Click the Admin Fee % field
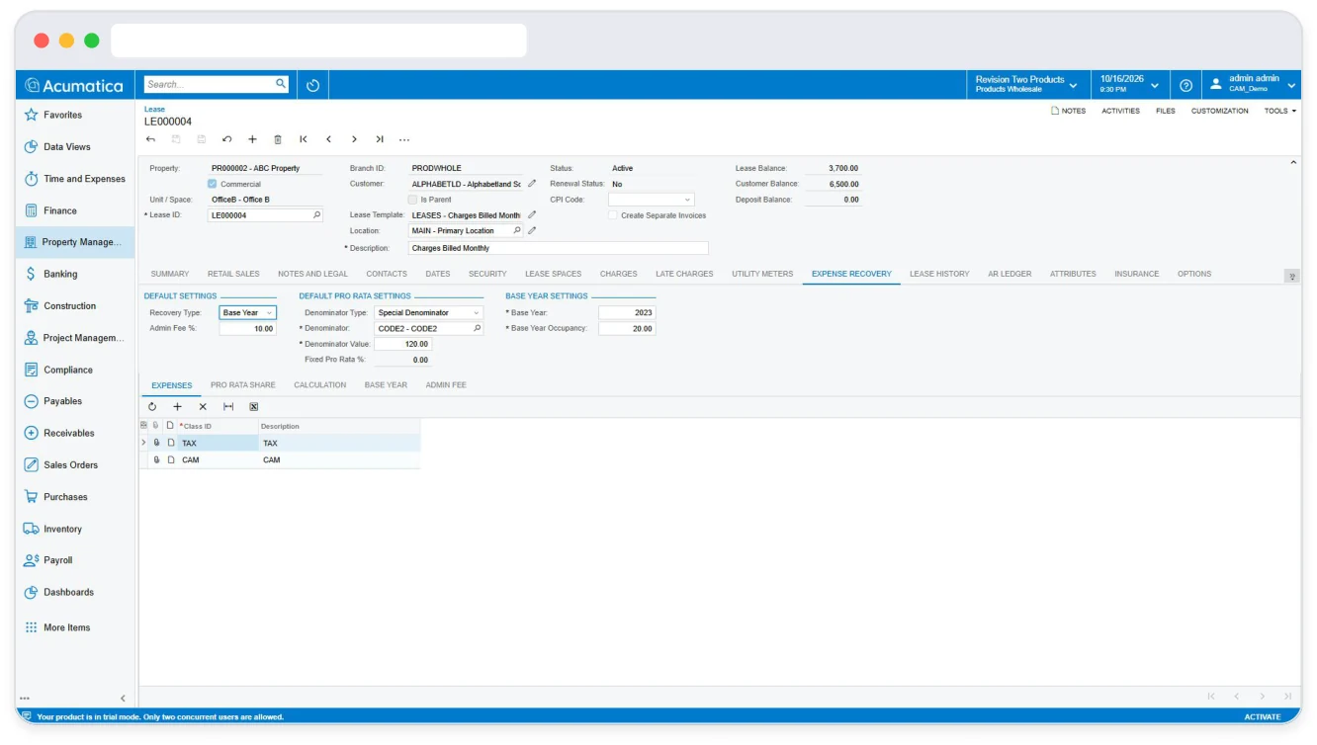This screenshot has width=1317, height=745. coord(247,328)
